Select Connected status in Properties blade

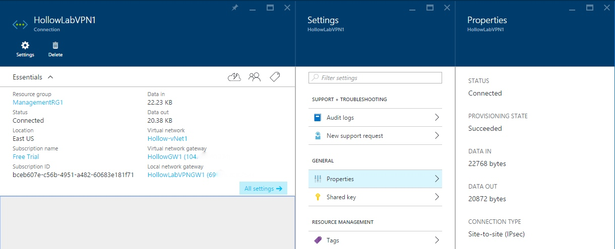tap(485, 94)
